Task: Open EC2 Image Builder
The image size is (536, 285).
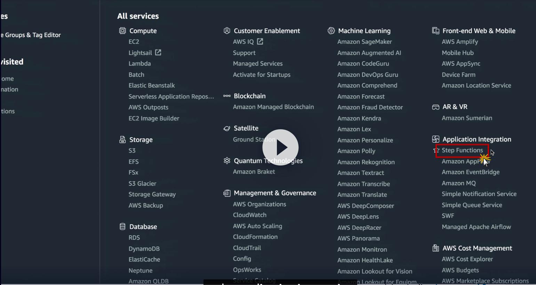Action: 154,118
